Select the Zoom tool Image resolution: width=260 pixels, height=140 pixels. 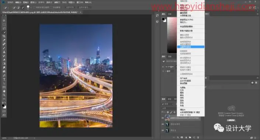(x=4, y=95)
